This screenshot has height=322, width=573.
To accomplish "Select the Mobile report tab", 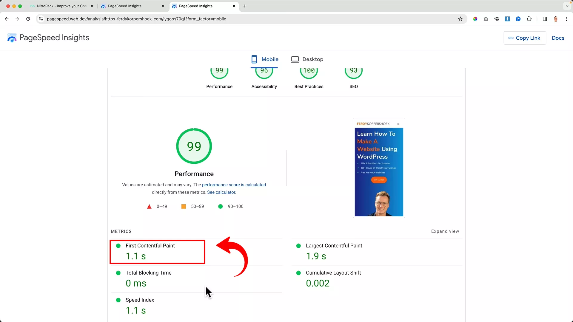I will click(x=264, y=59).
